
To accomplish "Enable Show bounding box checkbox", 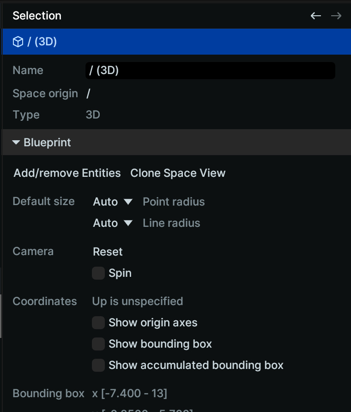I will 98,344.
